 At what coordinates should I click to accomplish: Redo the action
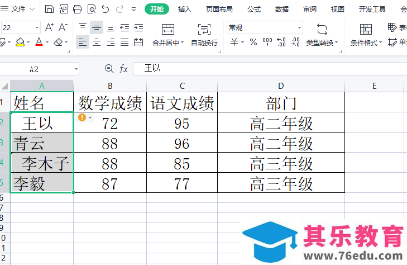pos(119,9)
